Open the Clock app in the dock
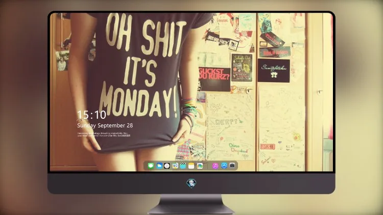 (x=167, y=166)
